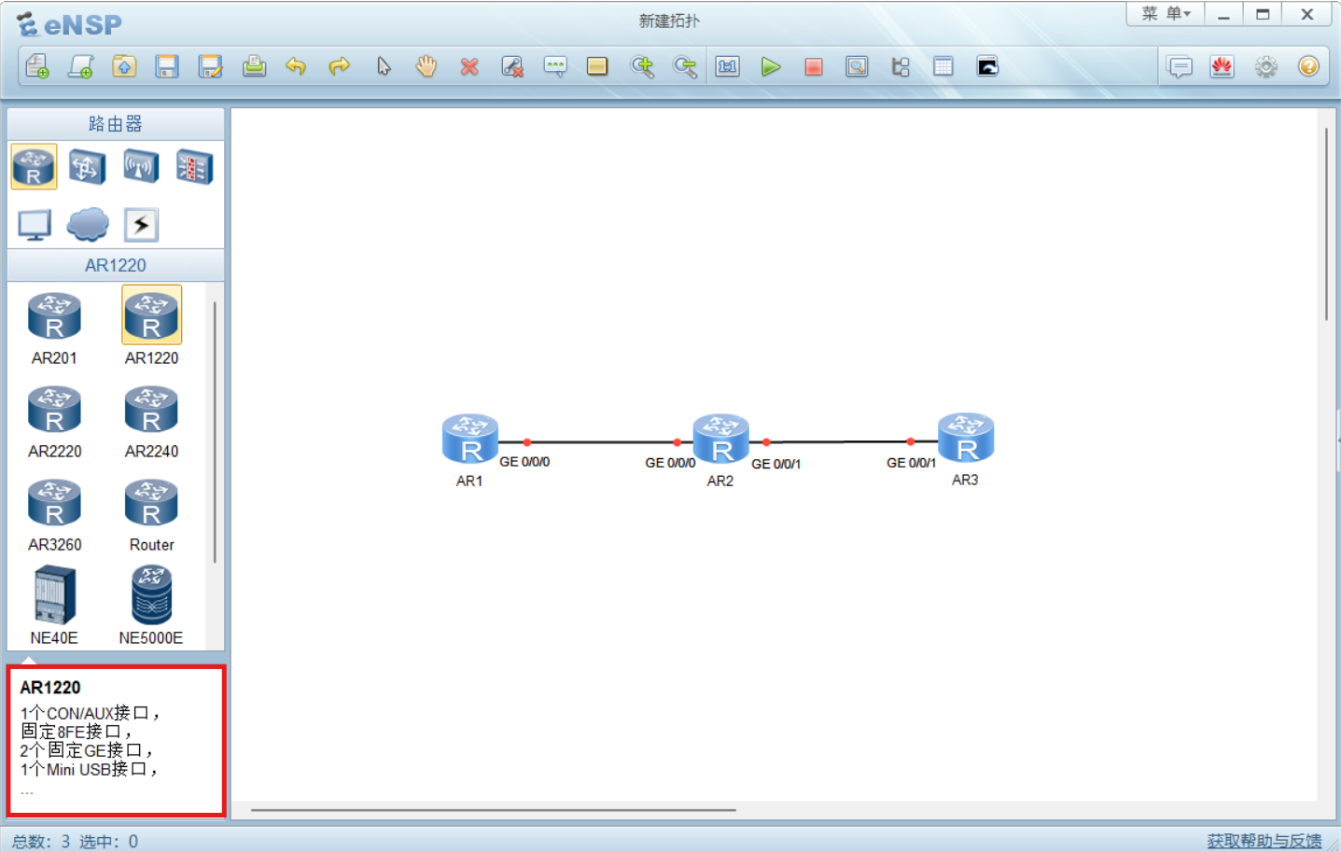The width and height of the screenshot is (1341, 852).
Task: Choose the AR2220 router model
Action: point(54,422)
